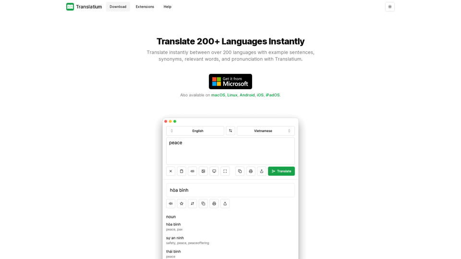Screen dimensions: 461x259
Task: Click the green Translate button
Action: point(281,171)
